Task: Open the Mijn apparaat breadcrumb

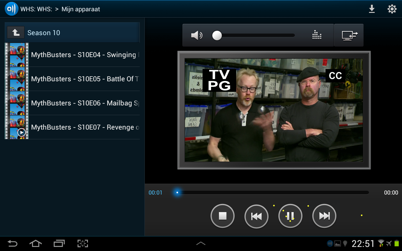Action: coord(81,9)
